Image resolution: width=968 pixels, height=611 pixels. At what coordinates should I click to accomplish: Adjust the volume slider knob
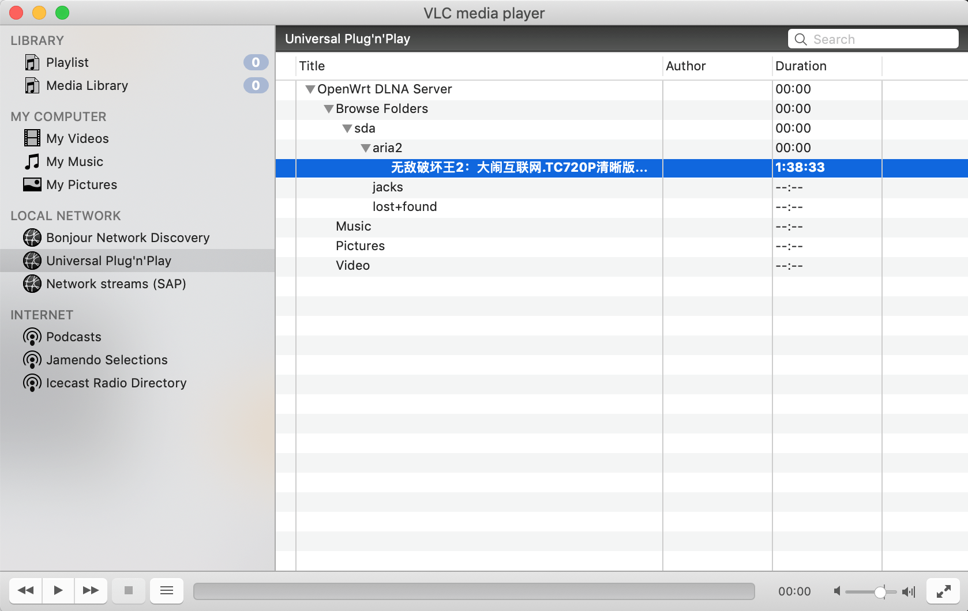[x=880, y=592]
